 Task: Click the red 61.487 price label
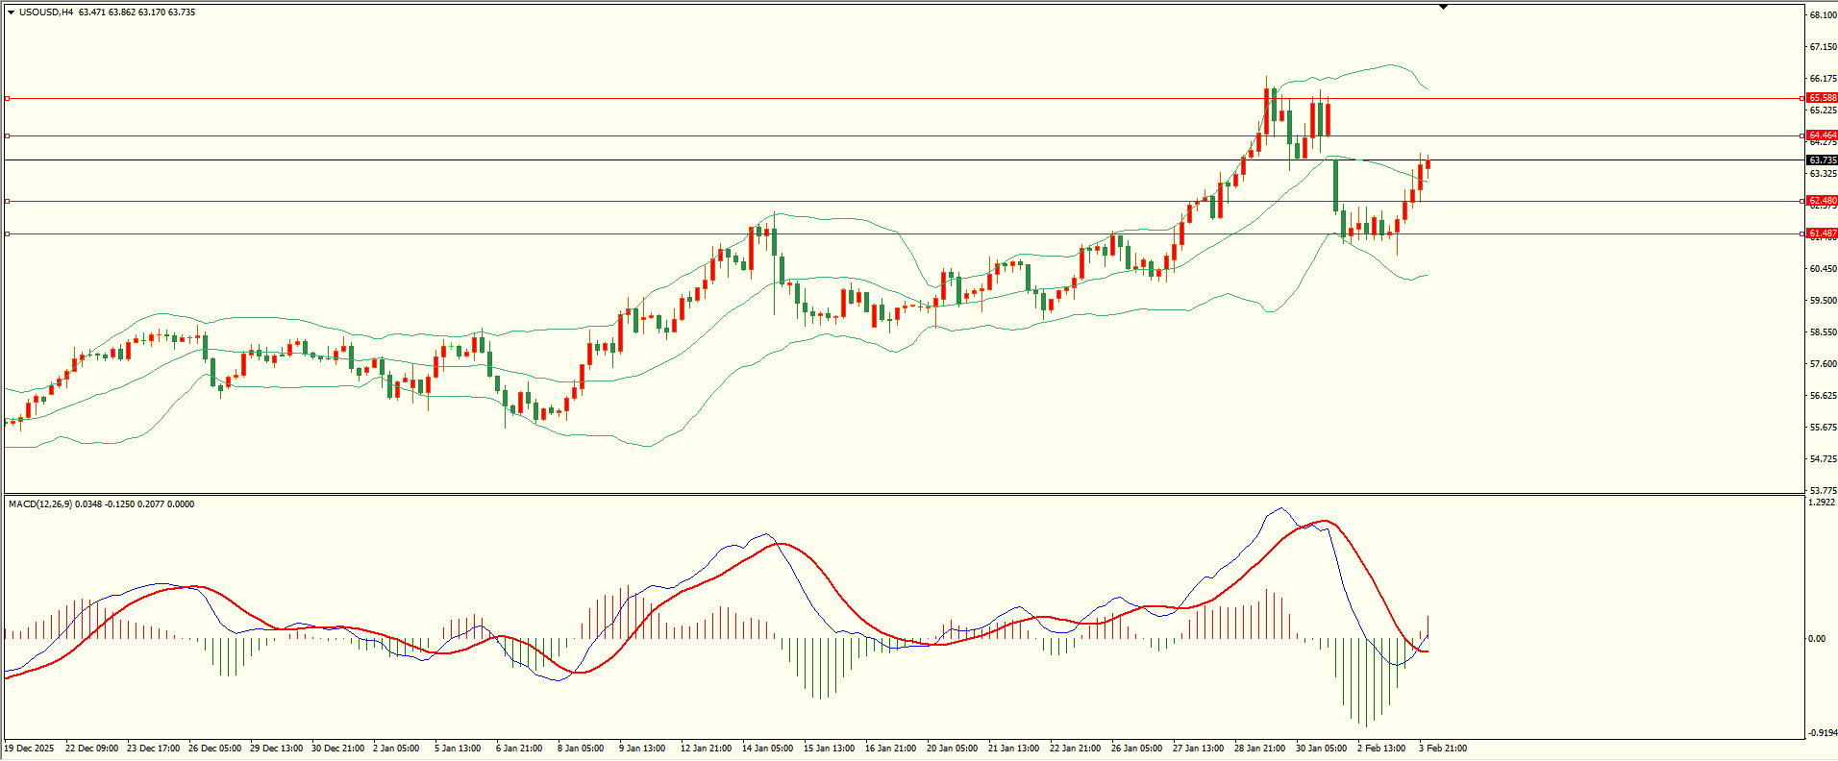pos(1822,233)
